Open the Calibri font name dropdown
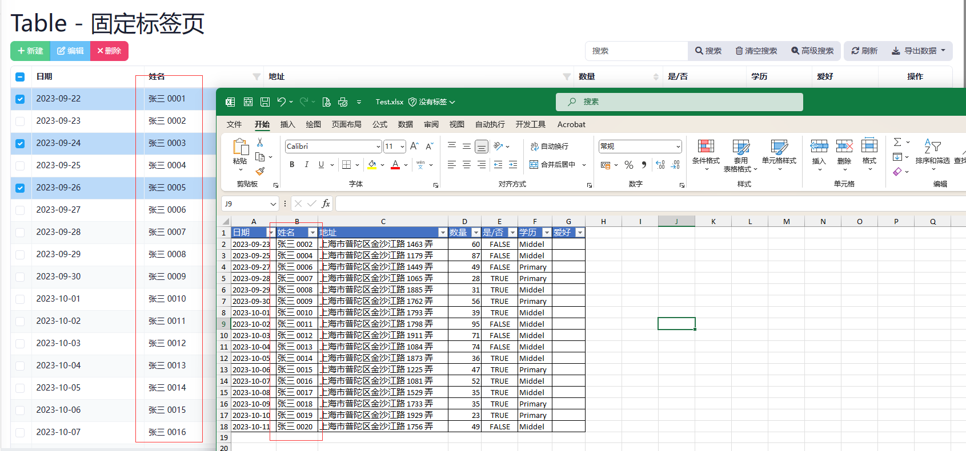 [x=378, y=147]
